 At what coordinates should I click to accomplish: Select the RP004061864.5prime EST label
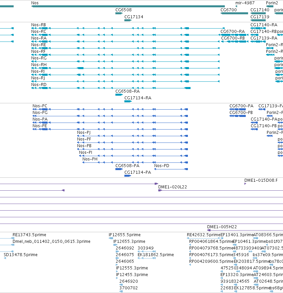(x=211, y=242)
